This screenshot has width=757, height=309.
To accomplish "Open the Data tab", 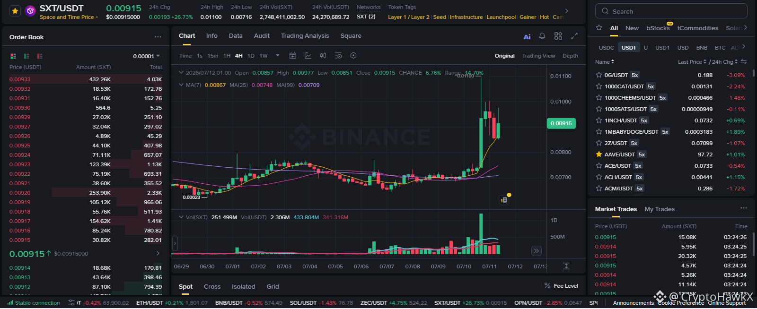I will (236, 36).
